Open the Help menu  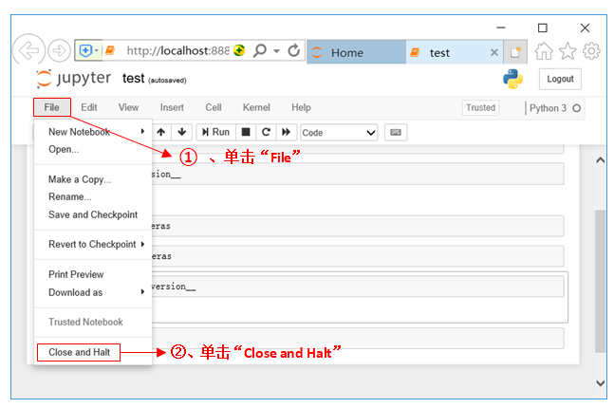click(x=301, y=107)
